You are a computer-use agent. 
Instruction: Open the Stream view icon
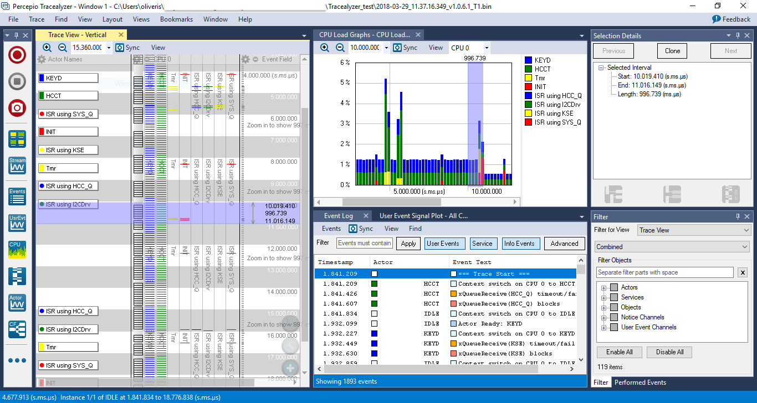pos(17,166)
